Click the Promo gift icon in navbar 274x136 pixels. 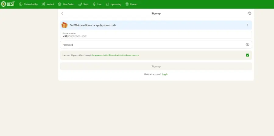(127, 4)
